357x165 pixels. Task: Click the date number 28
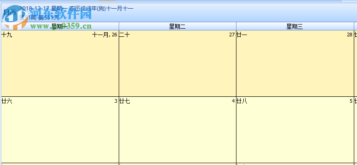(350, 35)
